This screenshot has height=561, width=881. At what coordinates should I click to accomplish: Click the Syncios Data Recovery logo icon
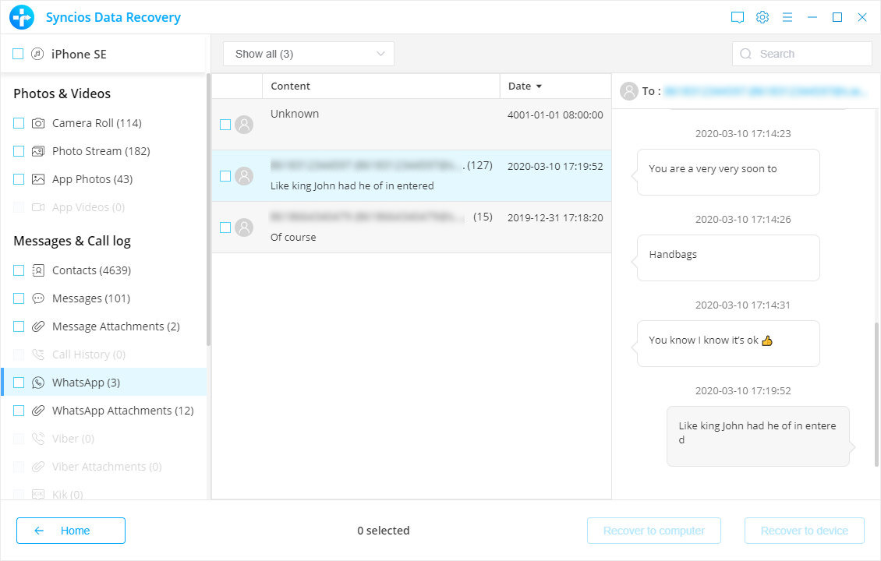click(x=22, y=17)
